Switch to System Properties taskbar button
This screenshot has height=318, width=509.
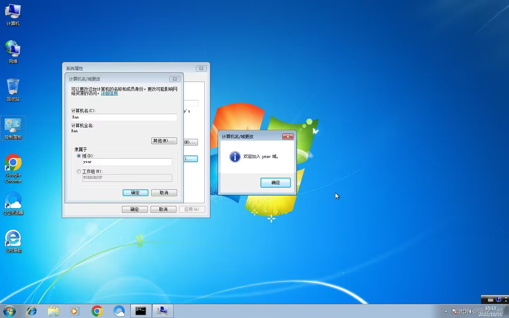163,311
